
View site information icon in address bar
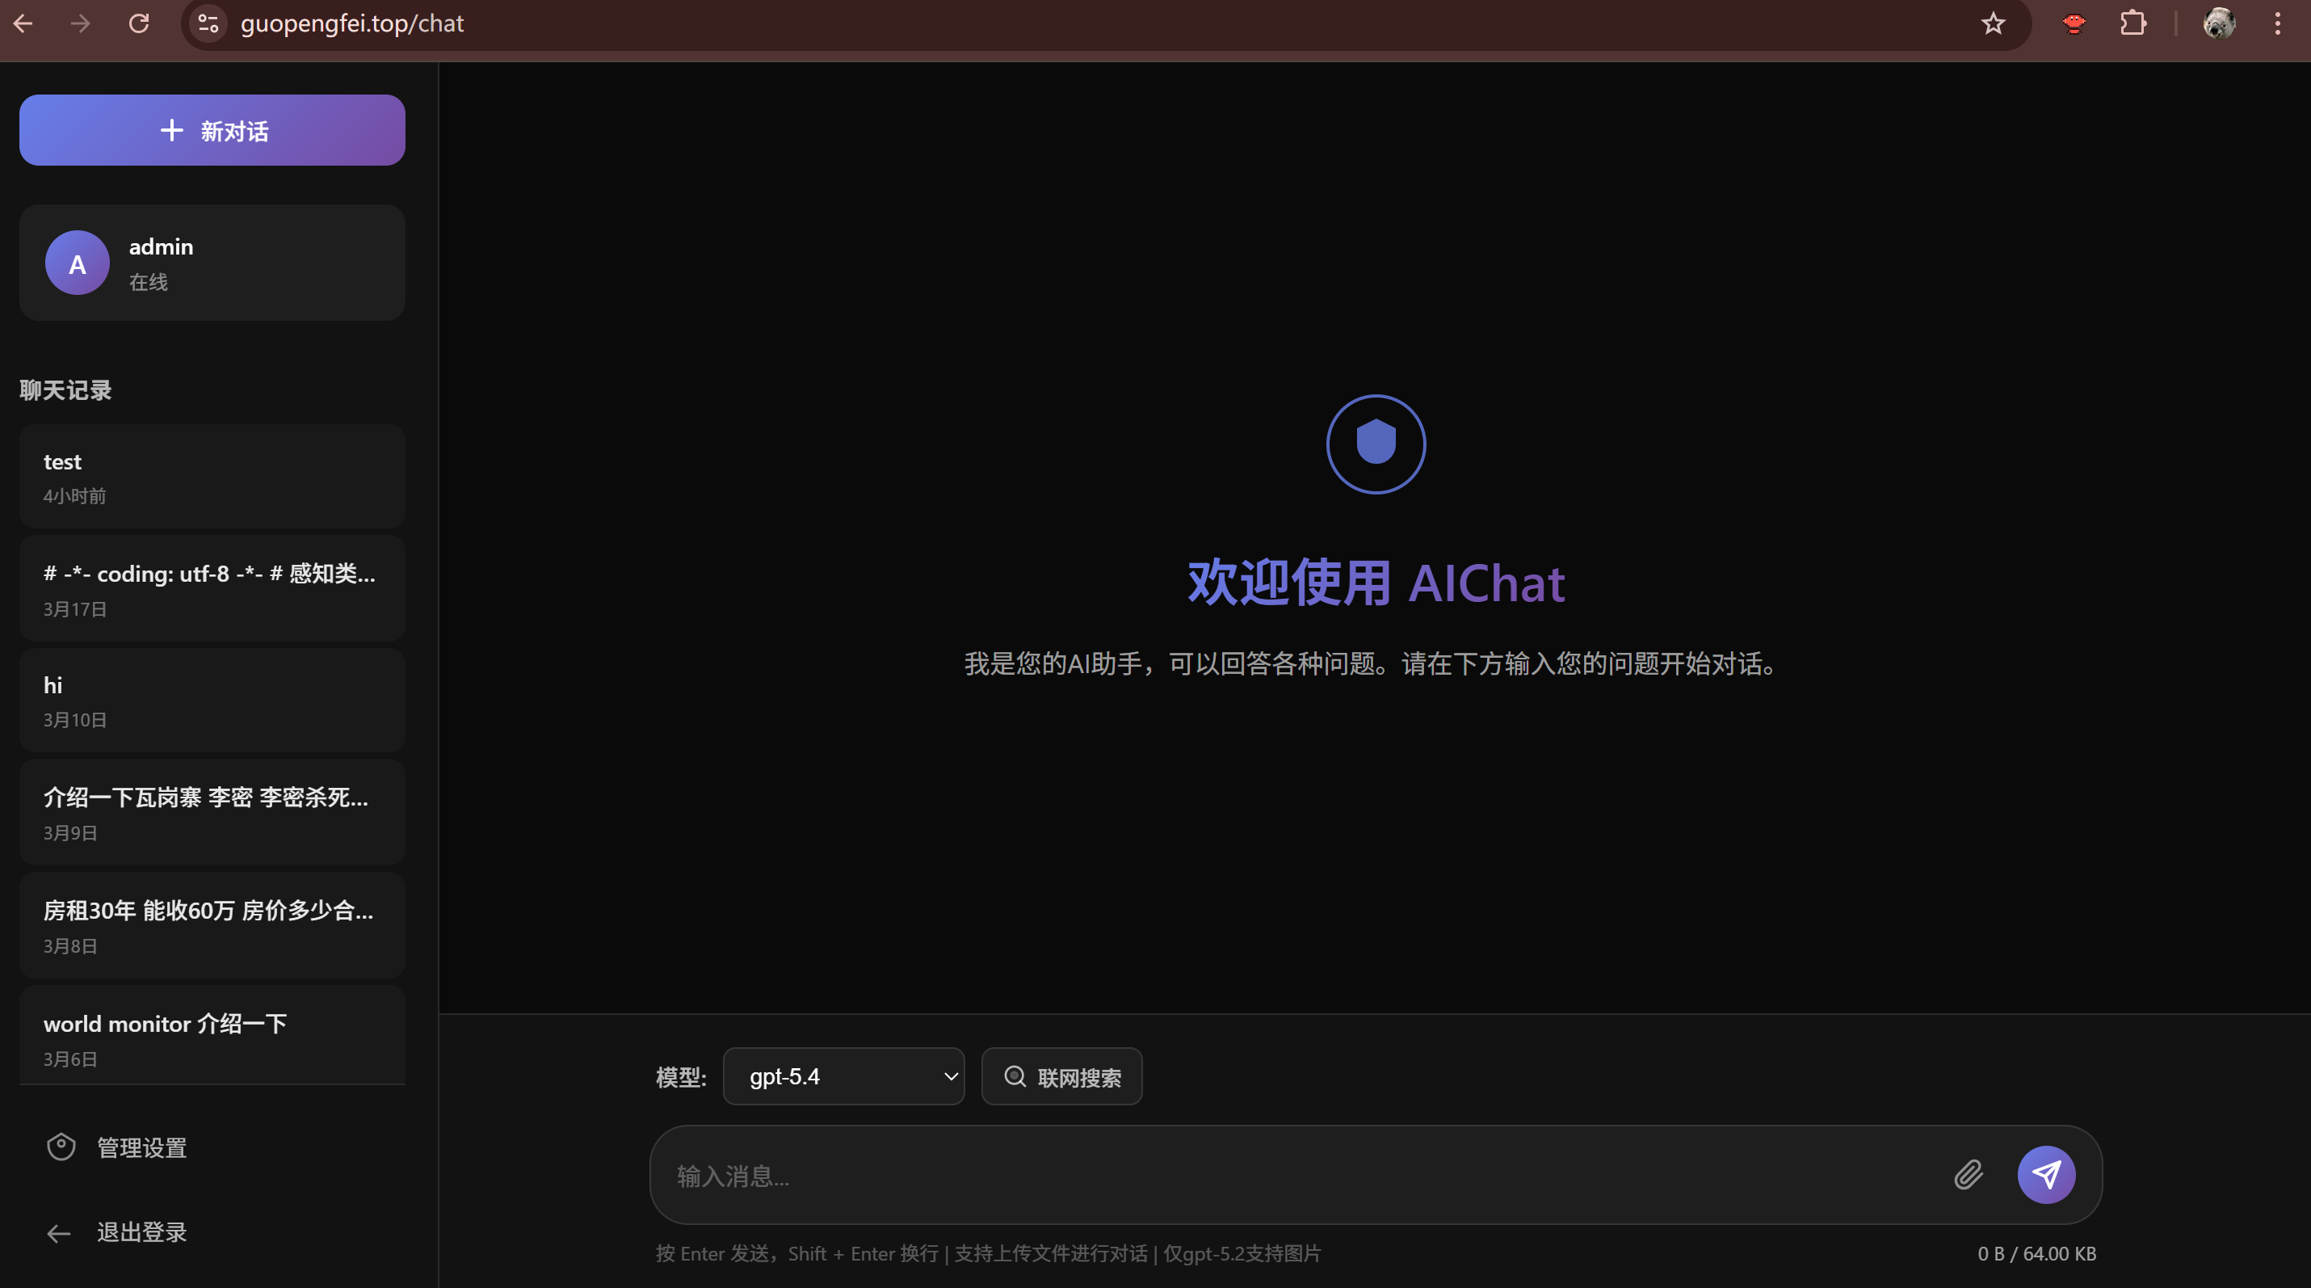click(208, 23)
